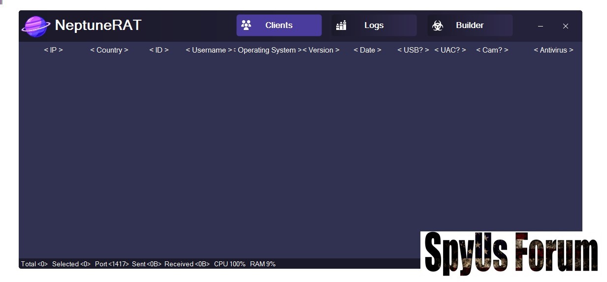
Task: Click the Version column header
Action: pos(321,50)
